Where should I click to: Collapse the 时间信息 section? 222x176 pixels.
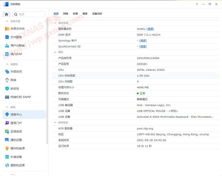55,123
